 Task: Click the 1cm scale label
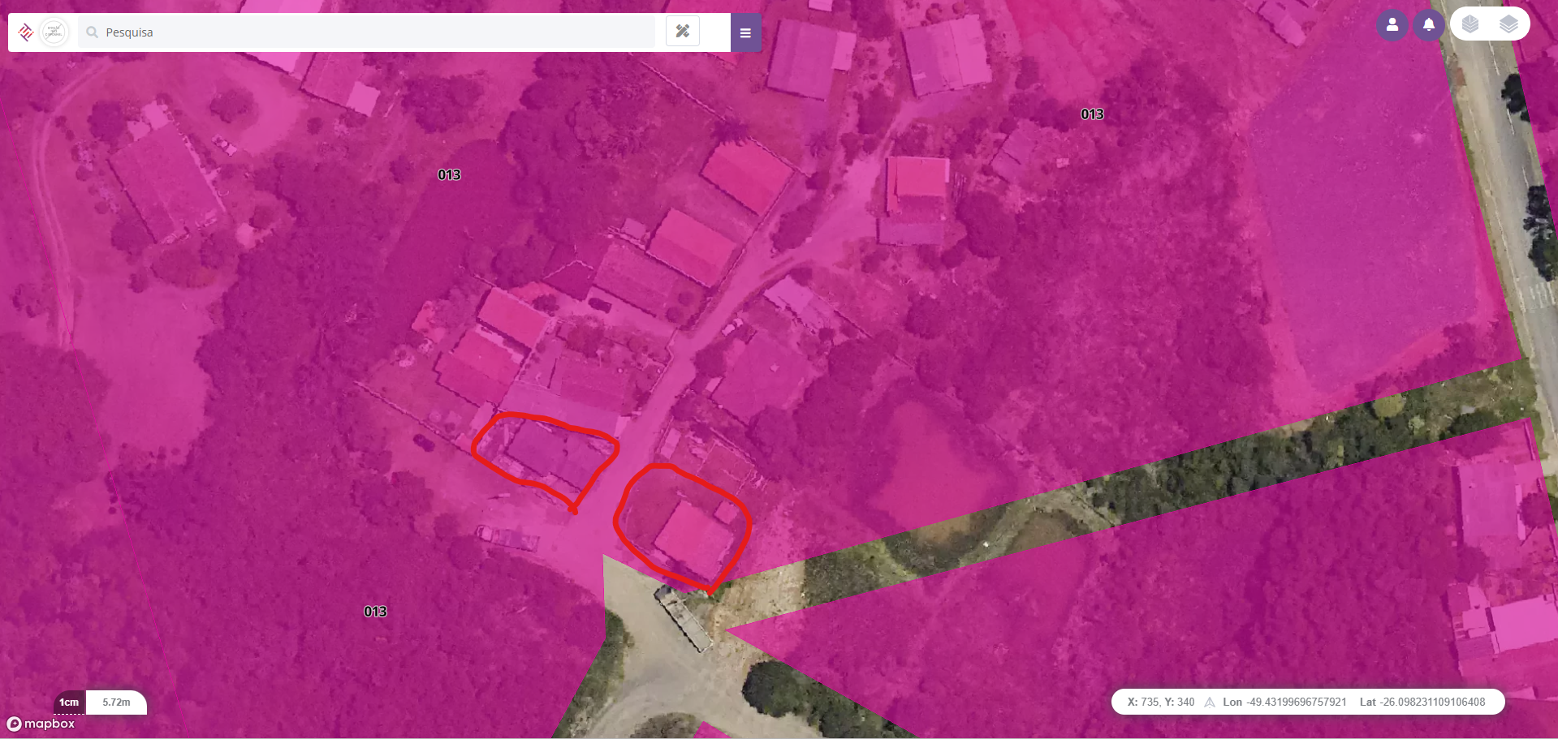69,702
